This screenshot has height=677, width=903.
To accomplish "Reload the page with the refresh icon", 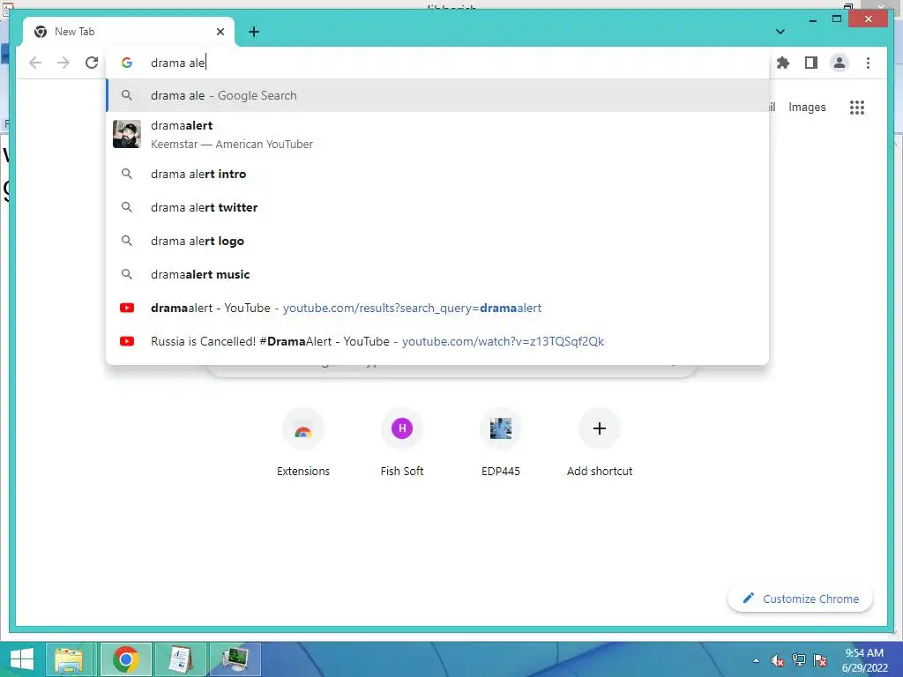I will [92, 63].
